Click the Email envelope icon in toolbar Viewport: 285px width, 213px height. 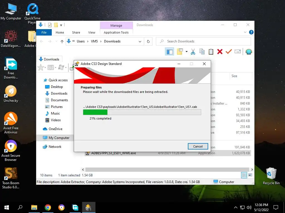point(238,52)
